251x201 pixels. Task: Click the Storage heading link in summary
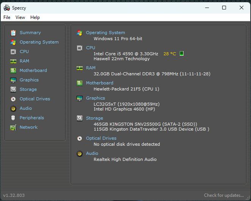95,118
